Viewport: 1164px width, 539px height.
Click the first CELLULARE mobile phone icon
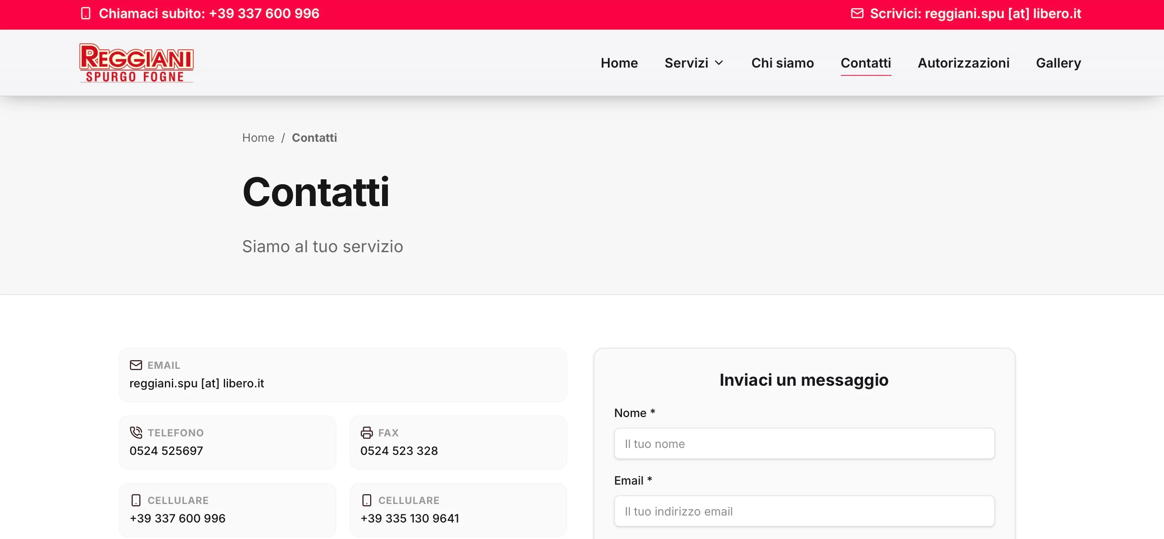coord(136,500)
